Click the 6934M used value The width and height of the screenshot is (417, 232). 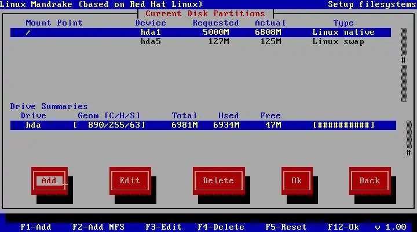tap(226, 125)
